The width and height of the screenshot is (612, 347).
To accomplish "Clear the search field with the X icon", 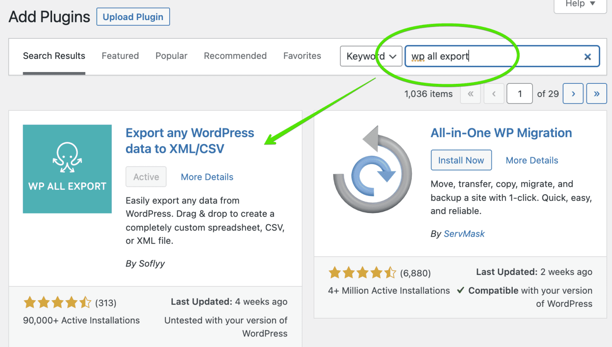I will coord(588,56).
